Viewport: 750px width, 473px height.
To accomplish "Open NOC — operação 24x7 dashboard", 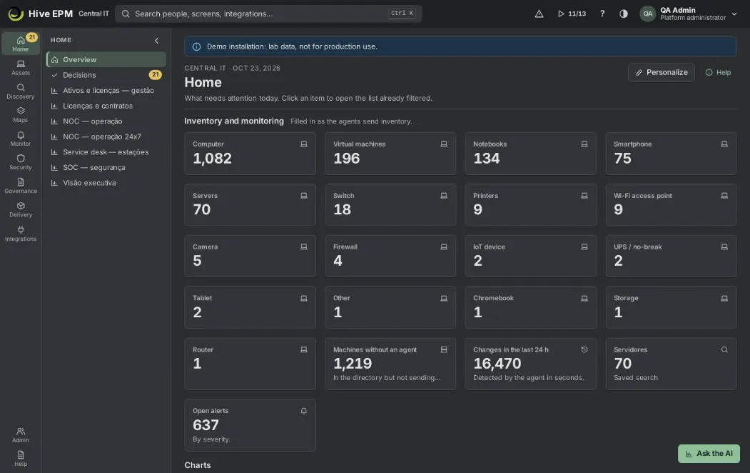I will click(106, 136).
